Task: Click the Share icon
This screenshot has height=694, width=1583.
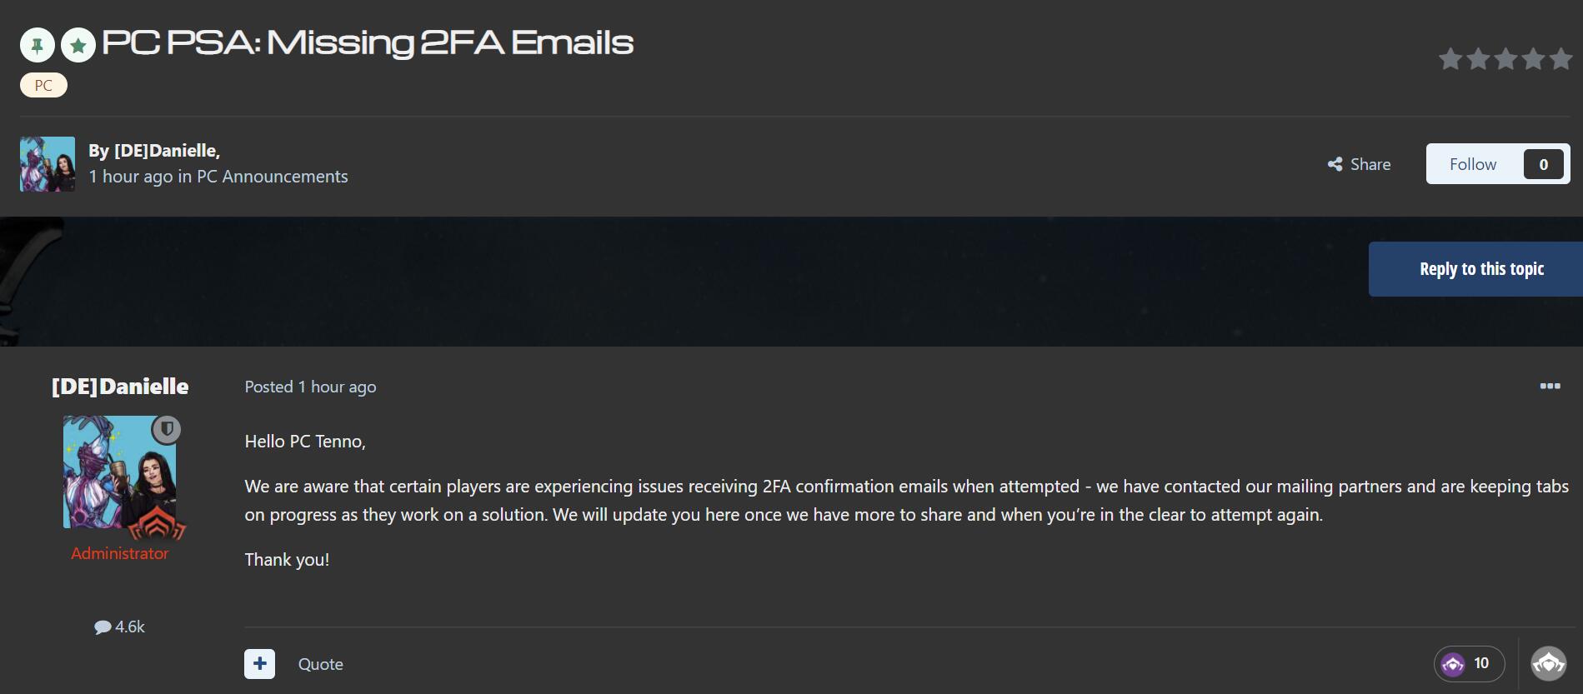Action: [x=1335, y=164]
